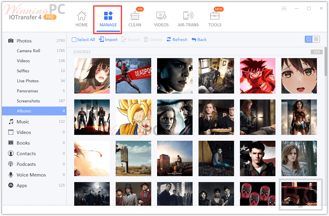Click the Import arrow icon

click(x=101, y=39)
